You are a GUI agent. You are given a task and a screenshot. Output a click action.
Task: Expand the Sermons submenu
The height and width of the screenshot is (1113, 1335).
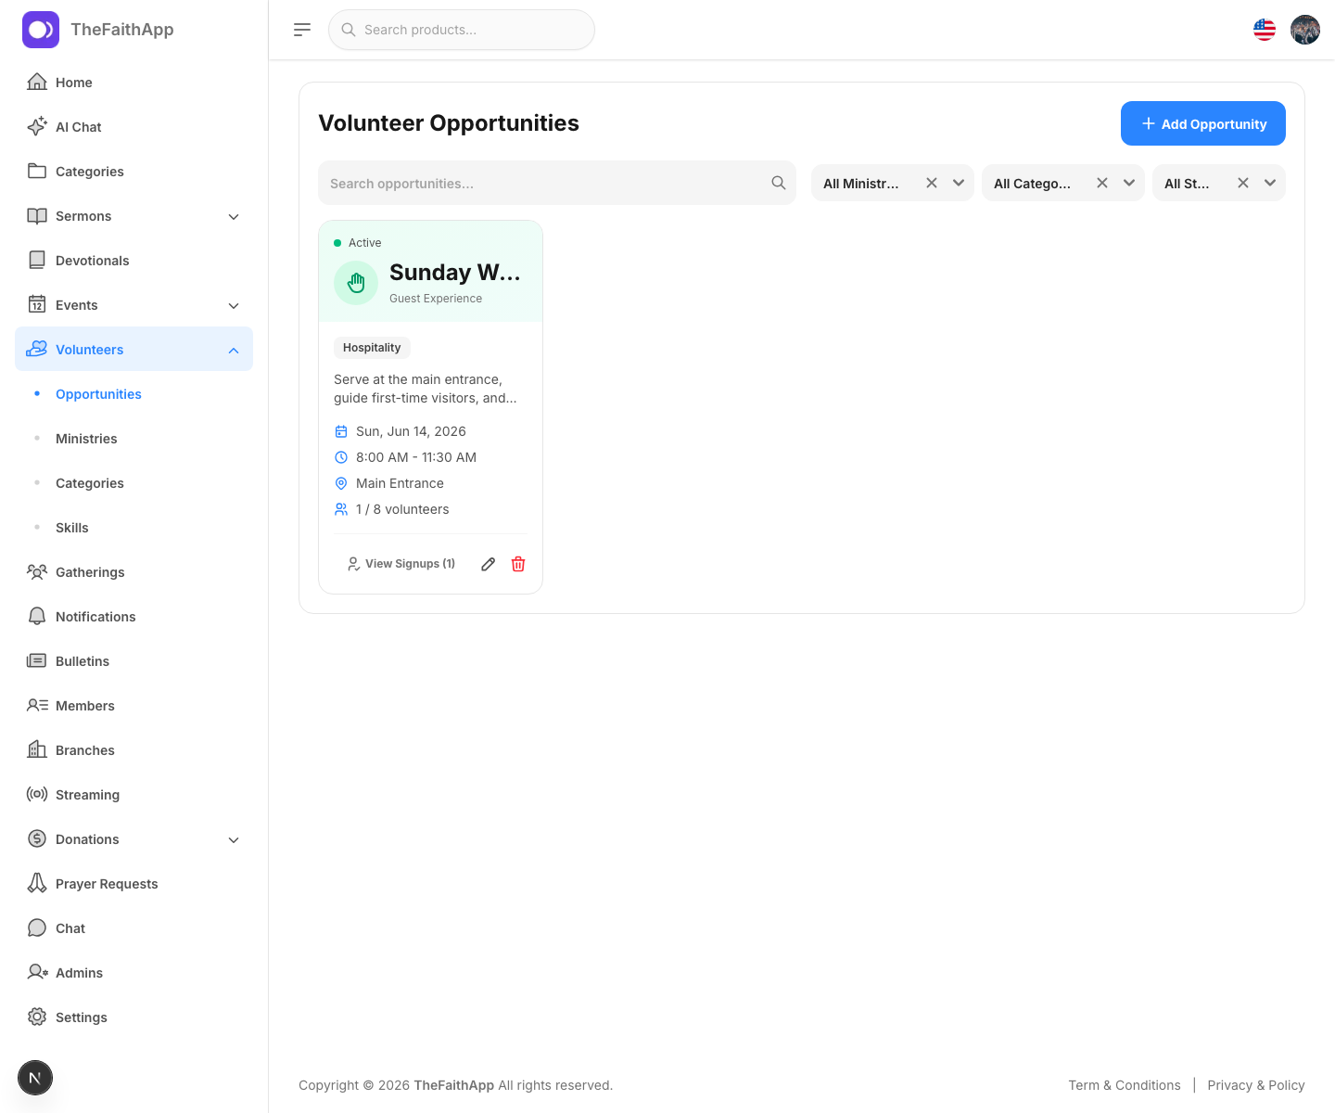coord(234,216)
